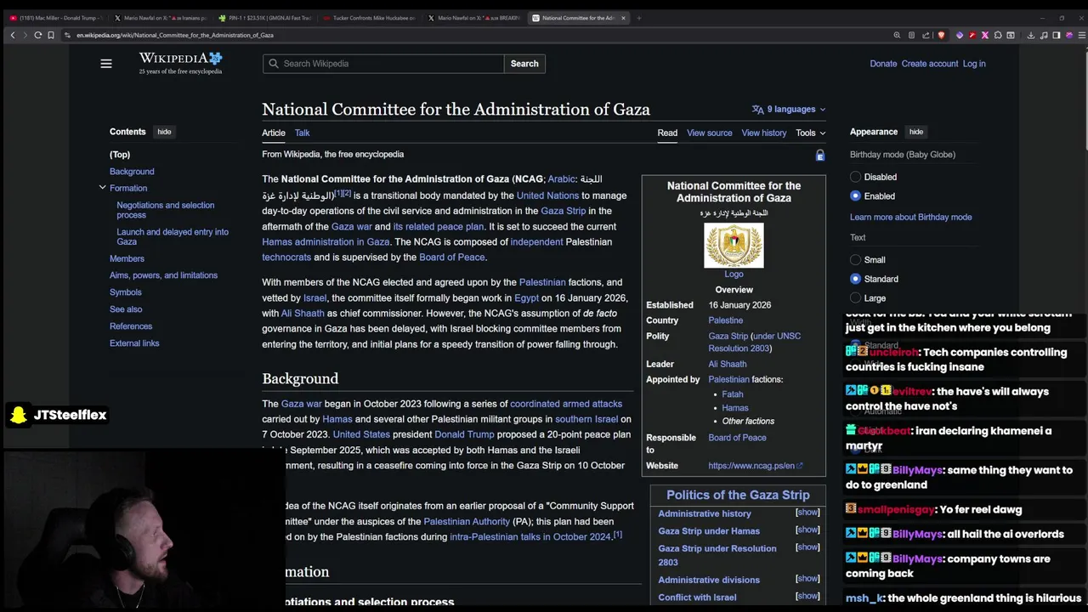Image resolution: width=1088 pixels, height=612 pixels.
Task: Click the browser forward arrow
Action: coord(25,35)
